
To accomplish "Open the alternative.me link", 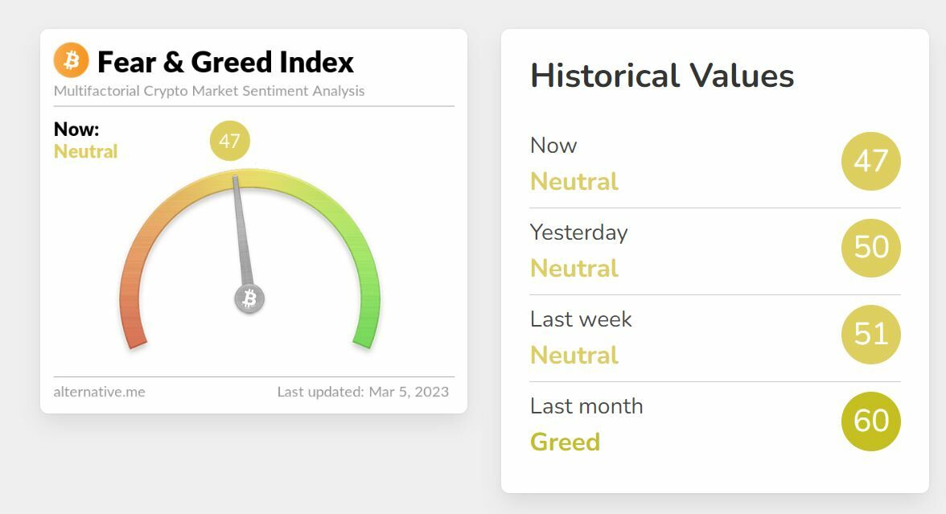I will point(99,392).
